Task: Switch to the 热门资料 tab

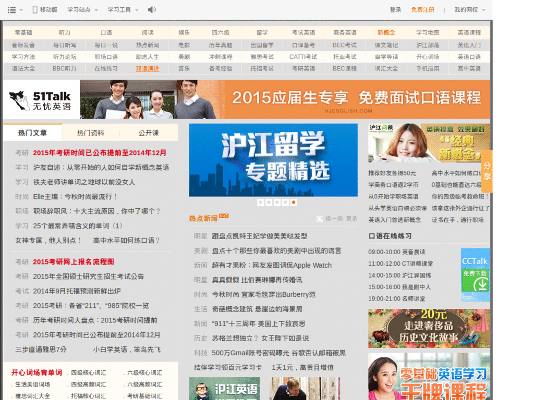Action: [x=91, y=133]
